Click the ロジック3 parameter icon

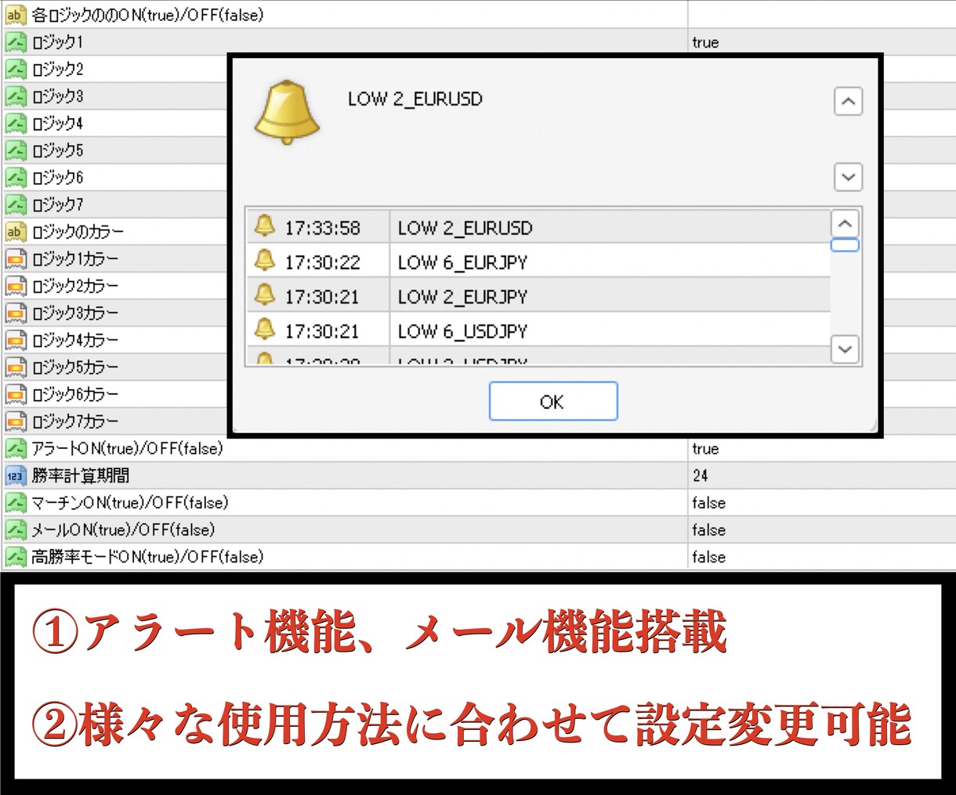coord(16,96)
